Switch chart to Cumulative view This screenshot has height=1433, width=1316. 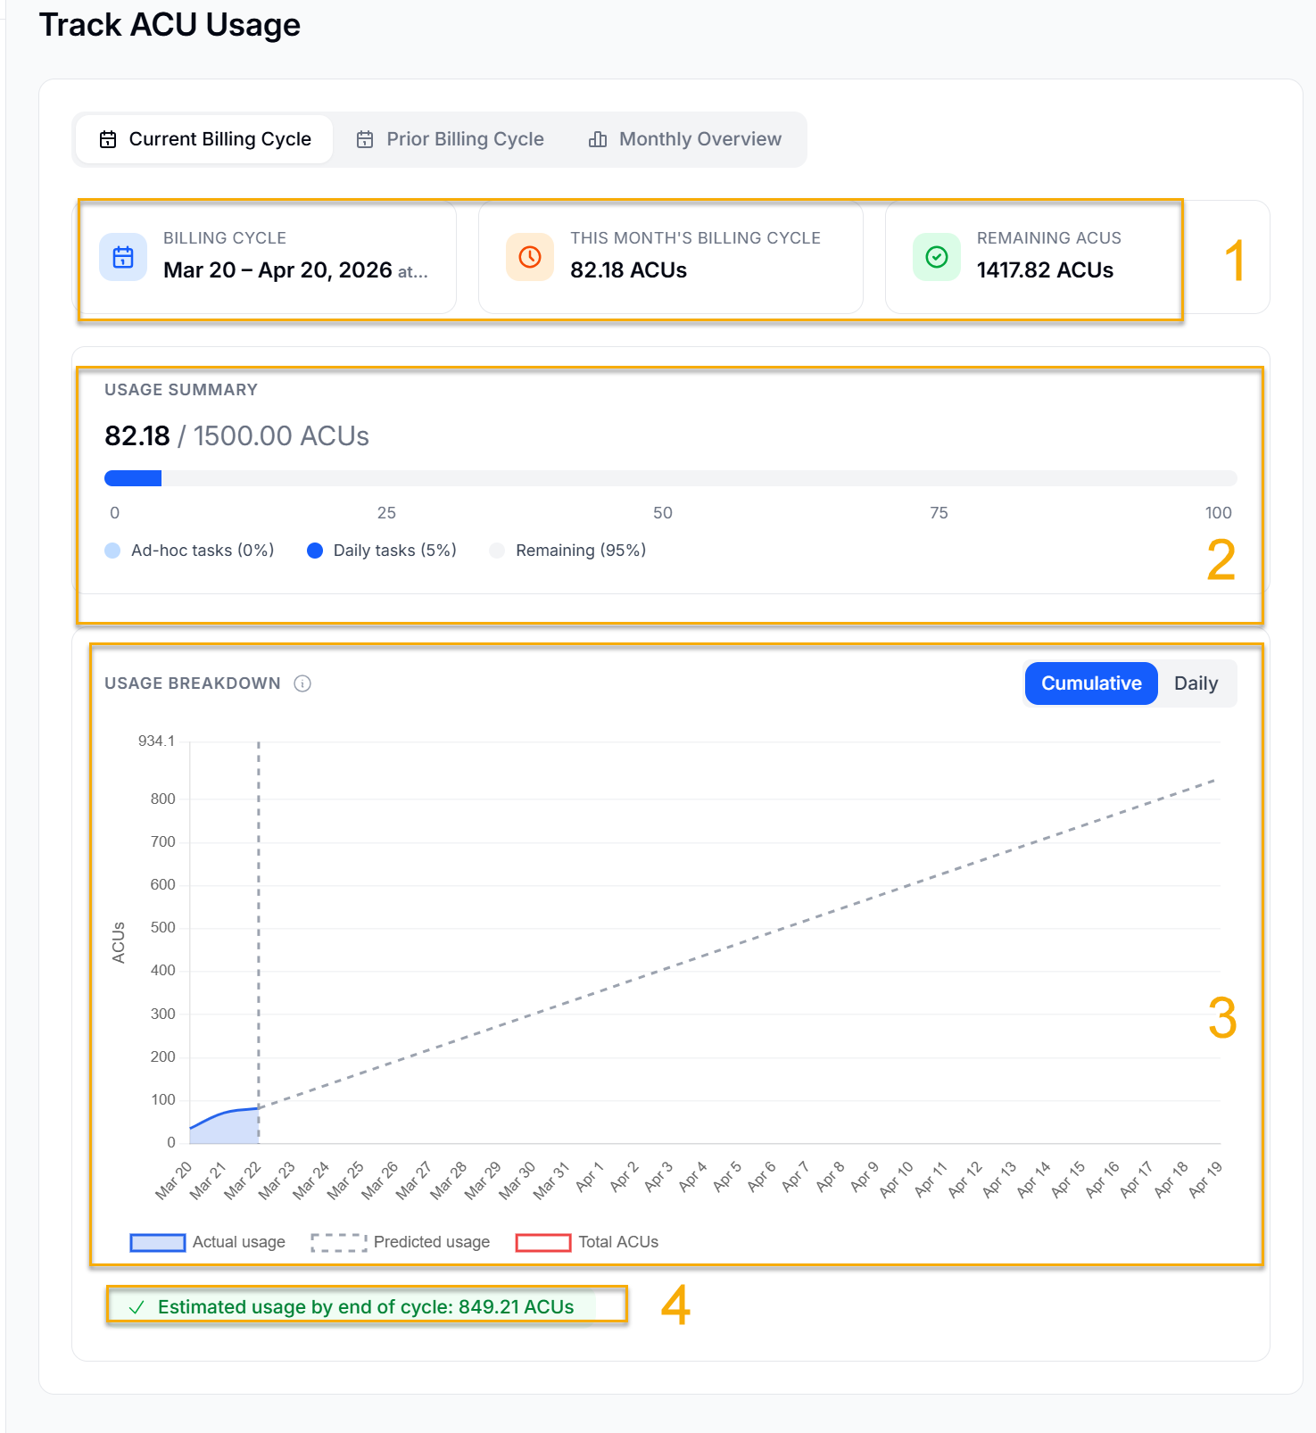coord(1090,683)
